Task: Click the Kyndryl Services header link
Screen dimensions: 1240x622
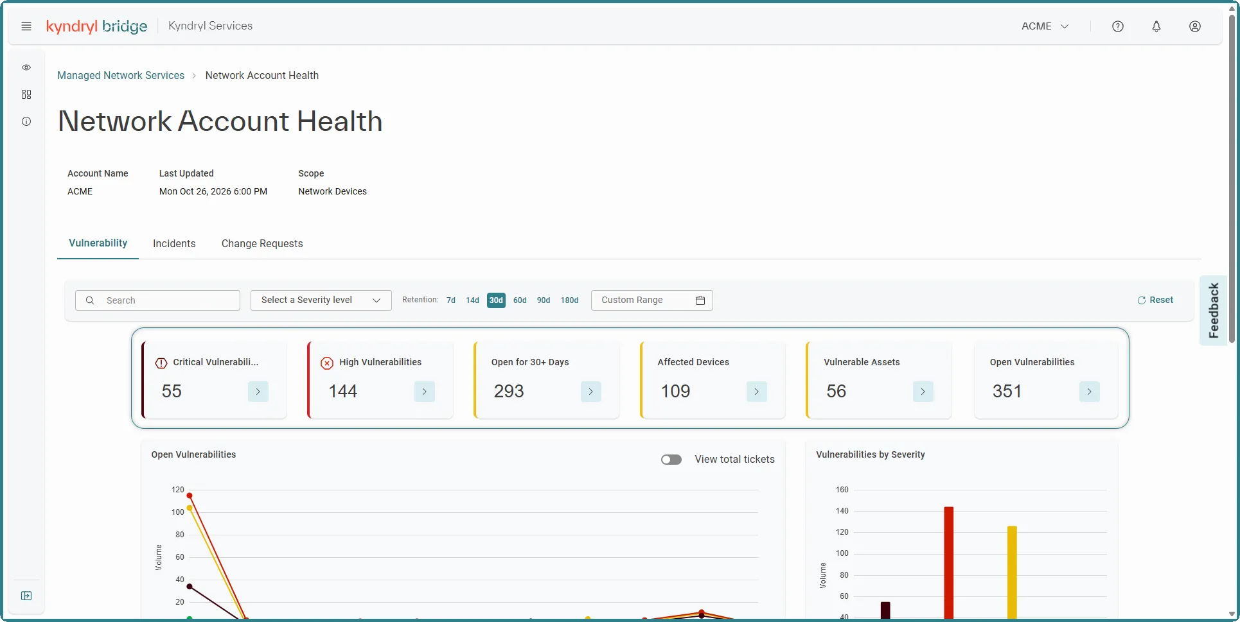Action: tap(210, 26)
